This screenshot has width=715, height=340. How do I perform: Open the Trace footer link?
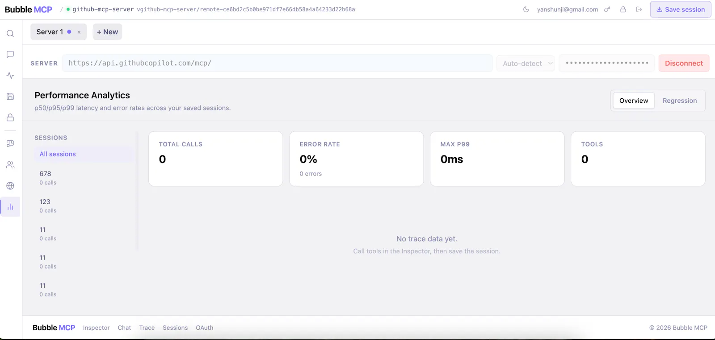pos(147,328)
